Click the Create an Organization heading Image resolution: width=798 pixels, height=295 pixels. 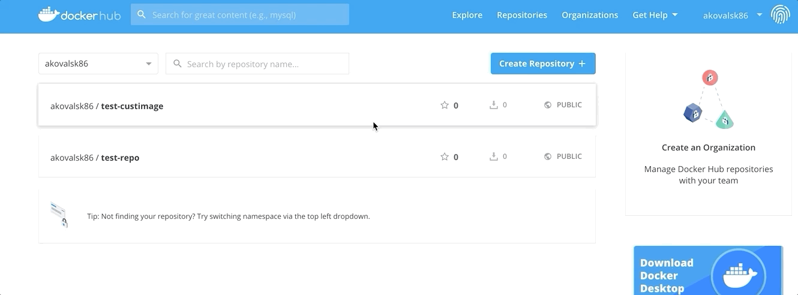click(709, 147)
